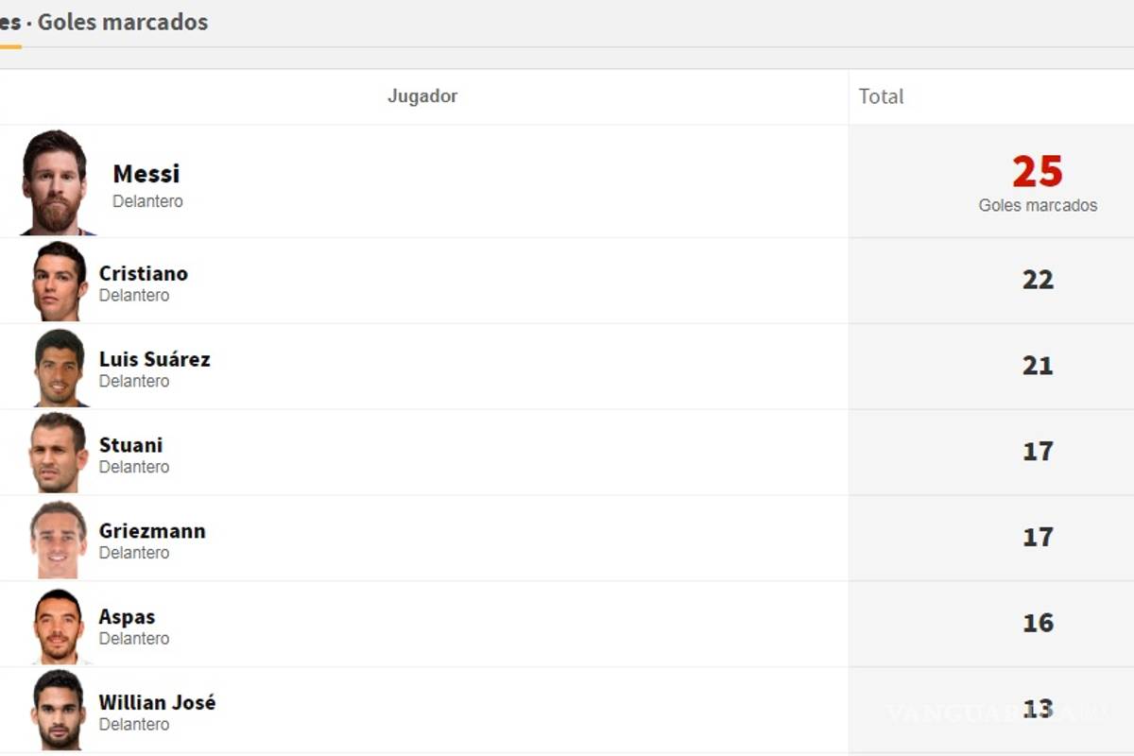1134x756 pixels.
Task: Click Aspas's 16 goals value
Action: [x=1038, y=623]
